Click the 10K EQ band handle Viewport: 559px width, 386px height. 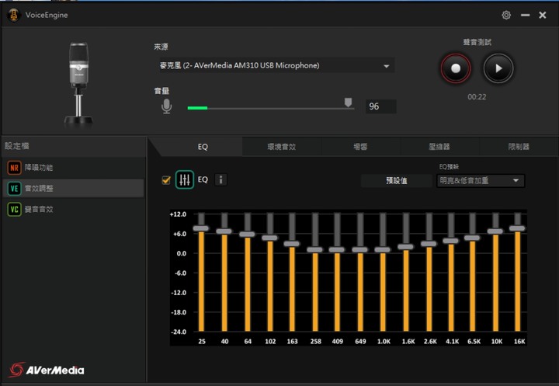click(x=495, y=231)
